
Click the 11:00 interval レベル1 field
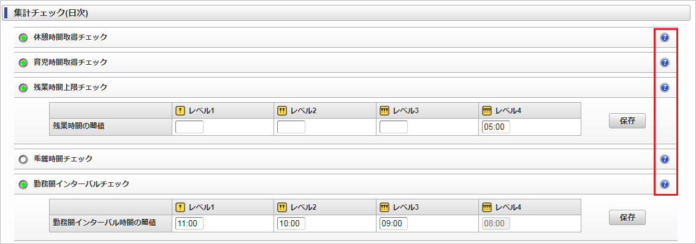pyautogui.click(x=189, y=224)
